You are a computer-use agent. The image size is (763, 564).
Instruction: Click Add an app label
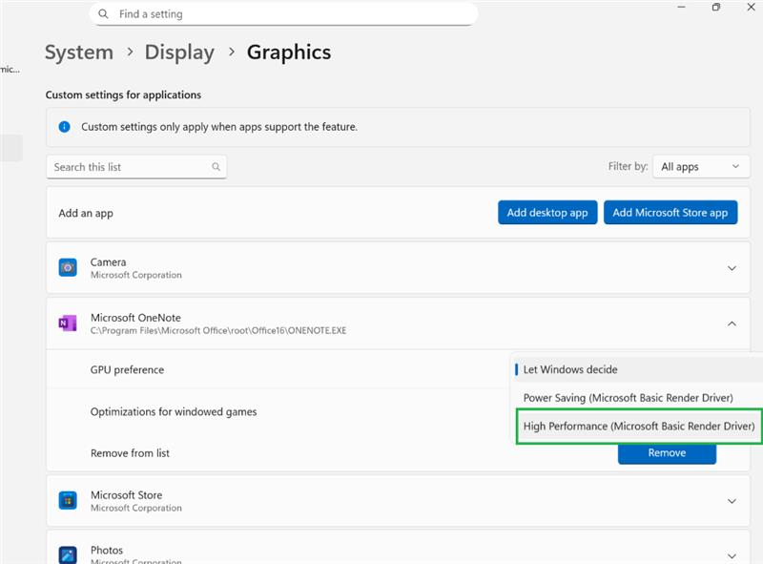(86, 214)
